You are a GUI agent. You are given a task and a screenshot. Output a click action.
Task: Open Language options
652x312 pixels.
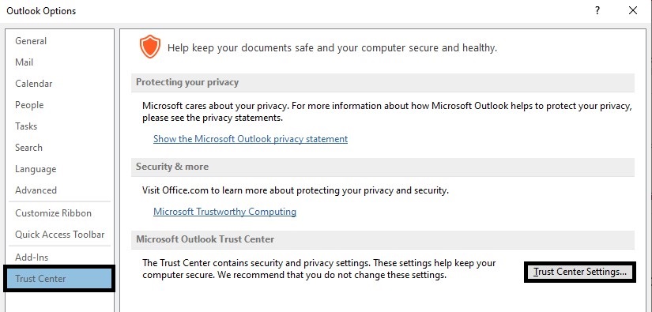click(36, 169)
